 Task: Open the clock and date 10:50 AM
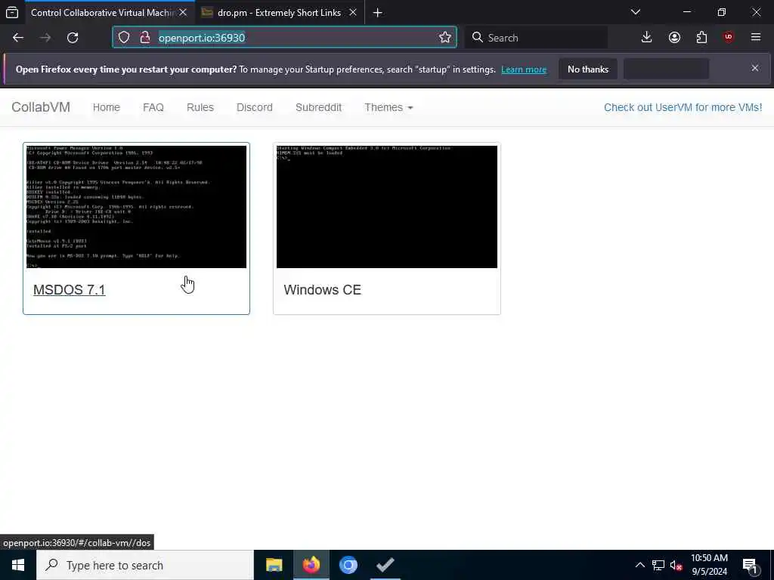(709, 565)
